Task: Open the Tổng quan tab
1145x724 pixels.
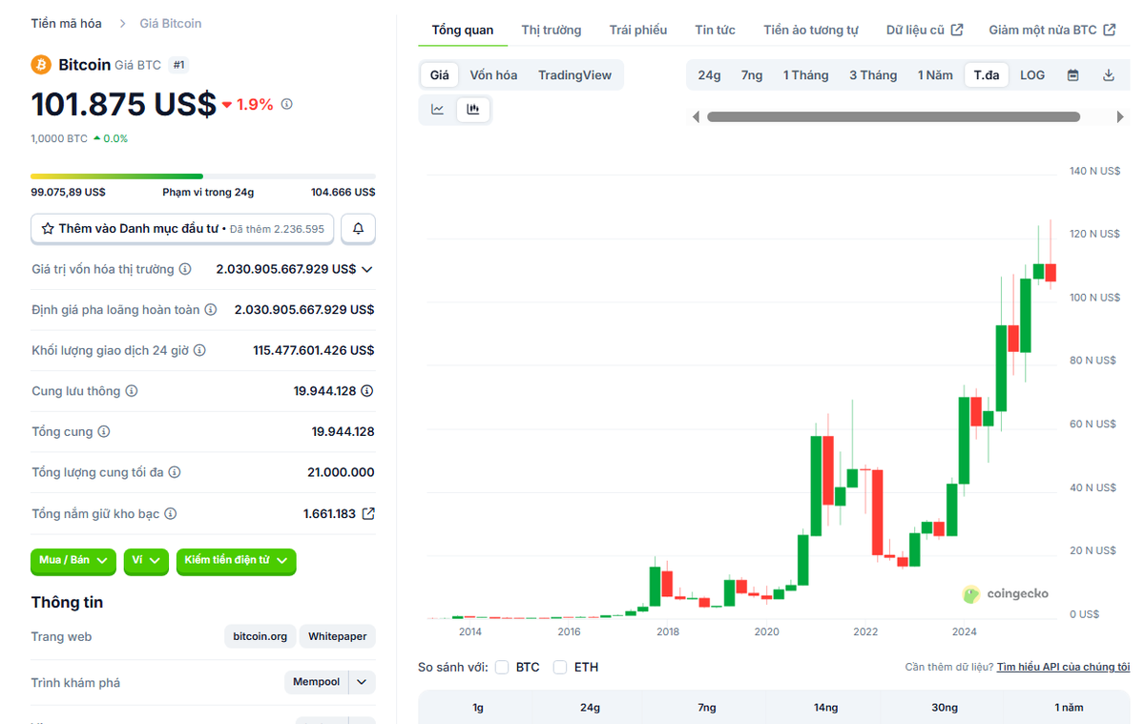Action: (463, 31)
